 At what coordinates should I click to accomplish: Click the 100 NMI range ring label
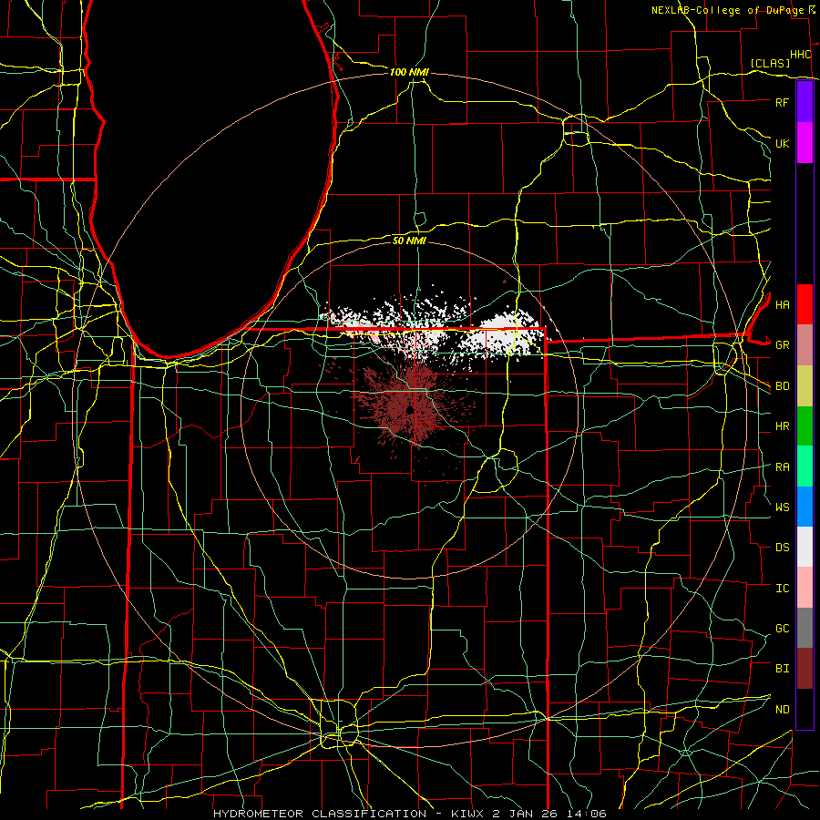pyautogui.click(x=409, y=72)
